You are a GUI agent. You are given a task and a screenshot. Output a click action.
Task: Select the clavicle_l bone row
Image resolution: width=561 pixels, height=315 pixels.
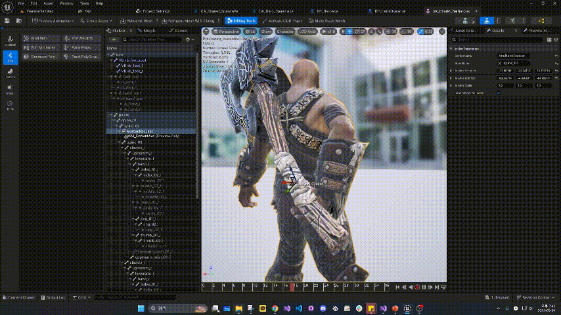(151, 148)
